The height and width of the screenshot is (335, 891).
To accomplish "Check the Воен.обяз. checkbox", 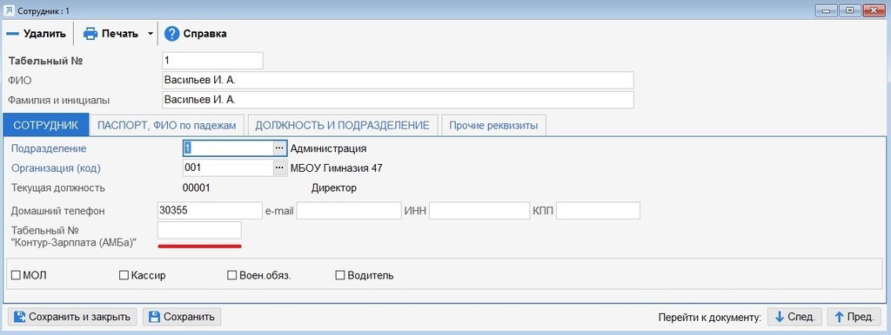I will coord(231,275).
